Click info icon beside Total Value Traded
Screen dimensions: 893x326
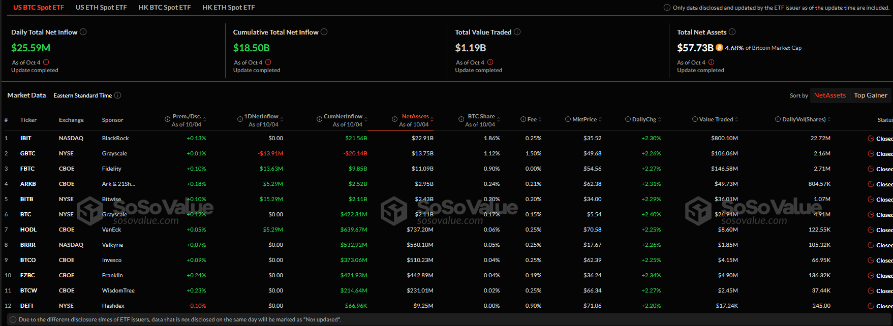point(517,32)
